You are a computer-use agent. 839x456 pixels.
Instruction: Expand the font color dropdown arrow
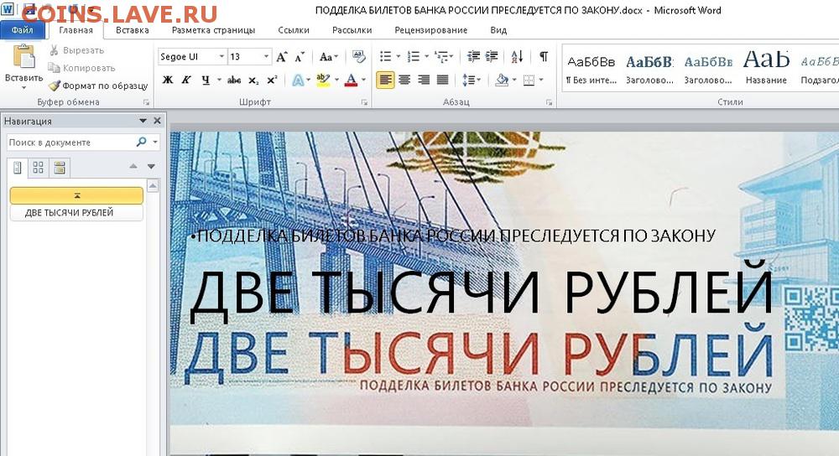364,80
